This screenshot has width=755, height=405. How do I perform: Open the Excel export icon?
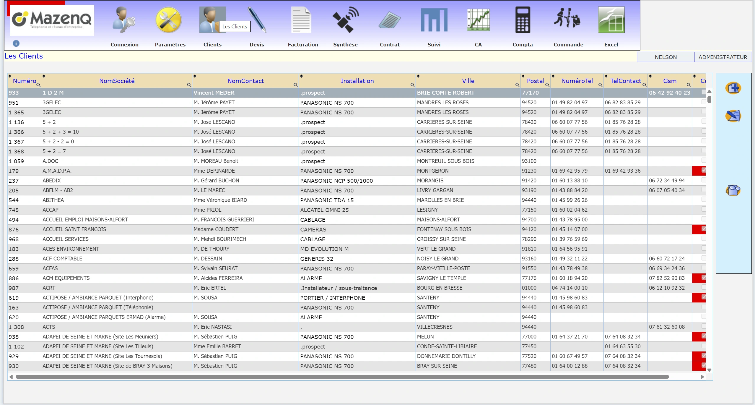pos(611,20)
